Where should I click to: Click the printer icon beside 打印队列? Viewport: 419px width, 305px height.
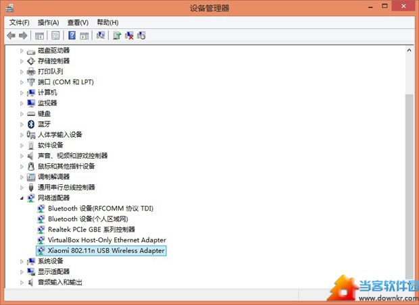[x=31, y=72]
